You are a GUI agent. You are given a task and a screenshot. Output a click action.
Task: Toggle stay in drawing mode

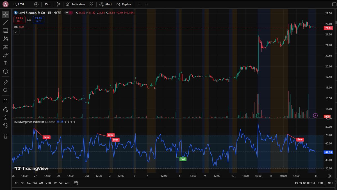click(x=6, y=109)
